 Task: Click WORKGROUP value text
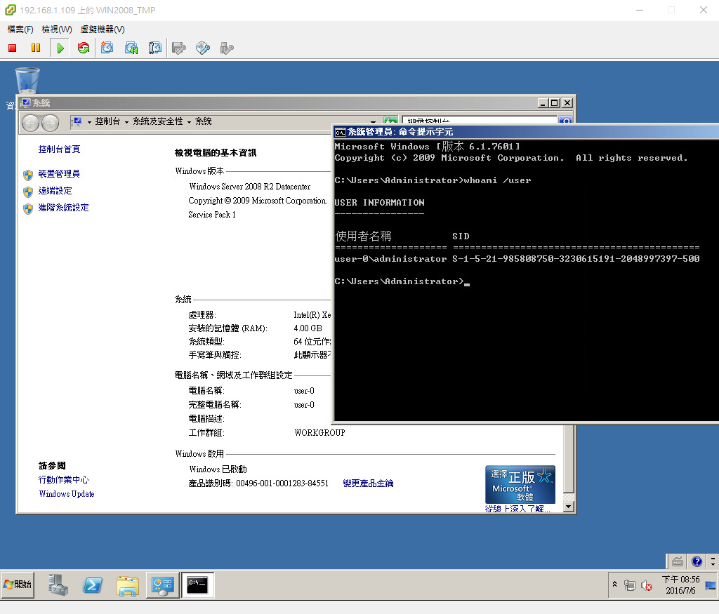pyautogui.click(x=319, y=433)
